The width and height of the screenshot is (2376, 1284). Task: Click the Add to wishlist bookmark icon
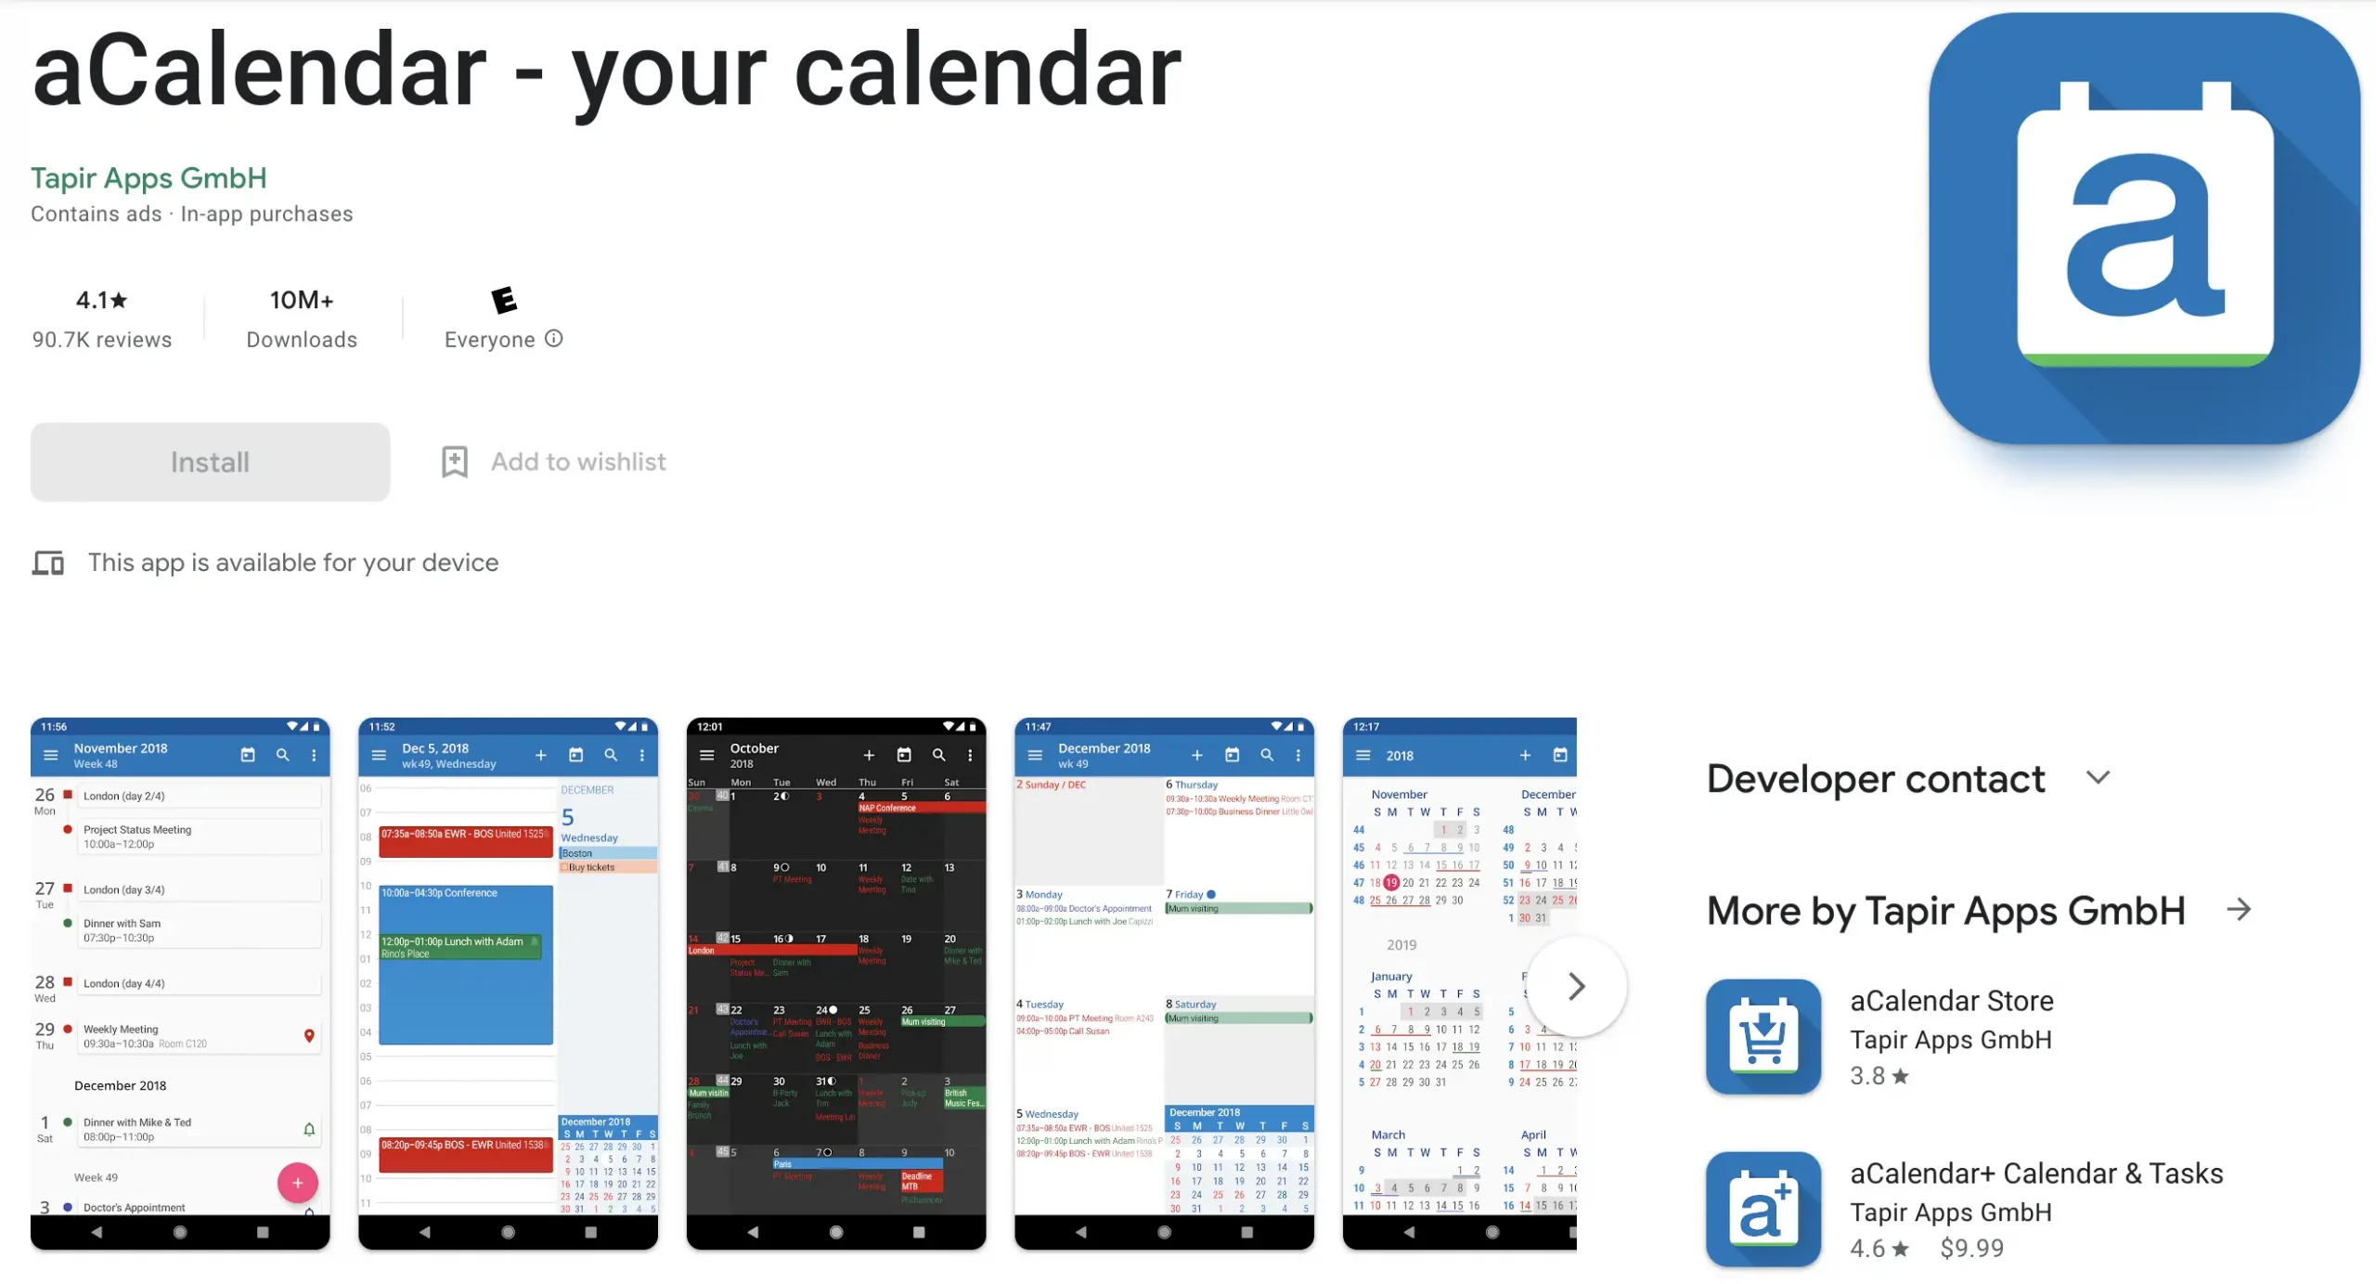coord(456,461)
